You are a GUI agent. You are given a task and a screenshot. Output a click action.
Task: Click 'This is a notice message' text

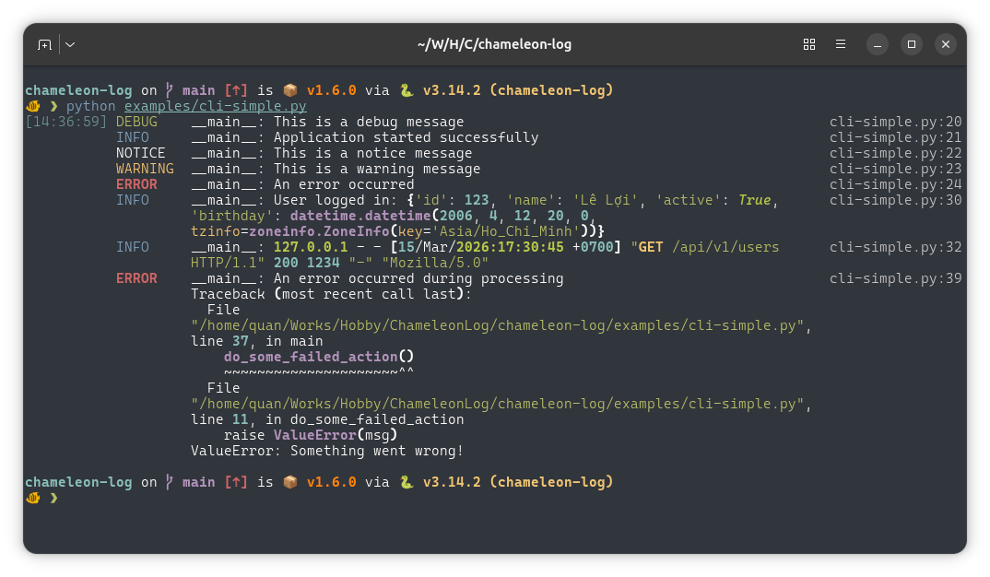[x=372, y=153]
